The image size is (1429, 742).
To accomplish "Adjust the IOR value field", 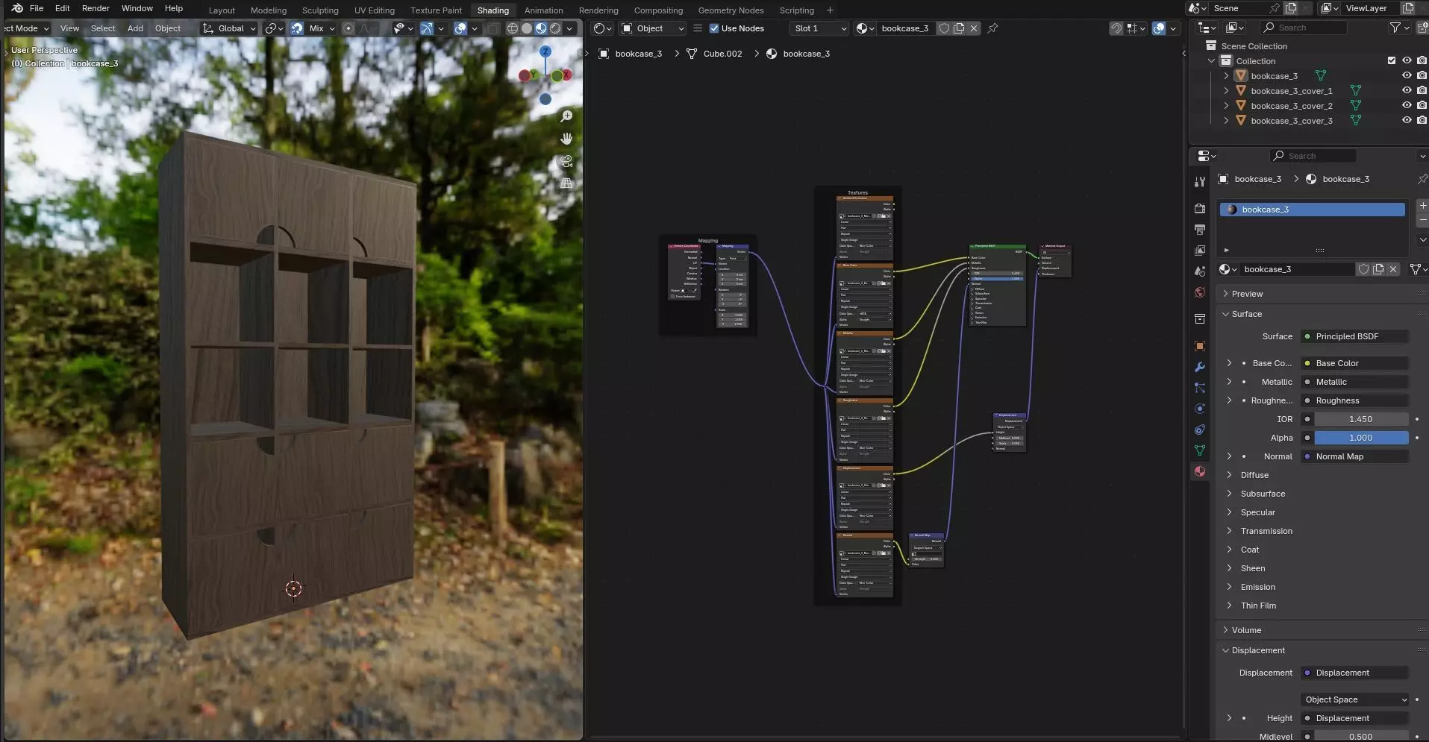I will click(1361, 419).
